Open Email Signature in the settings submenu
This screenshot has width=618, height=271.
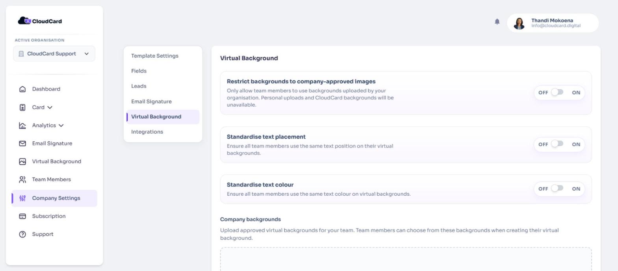(x=151, y=101)
